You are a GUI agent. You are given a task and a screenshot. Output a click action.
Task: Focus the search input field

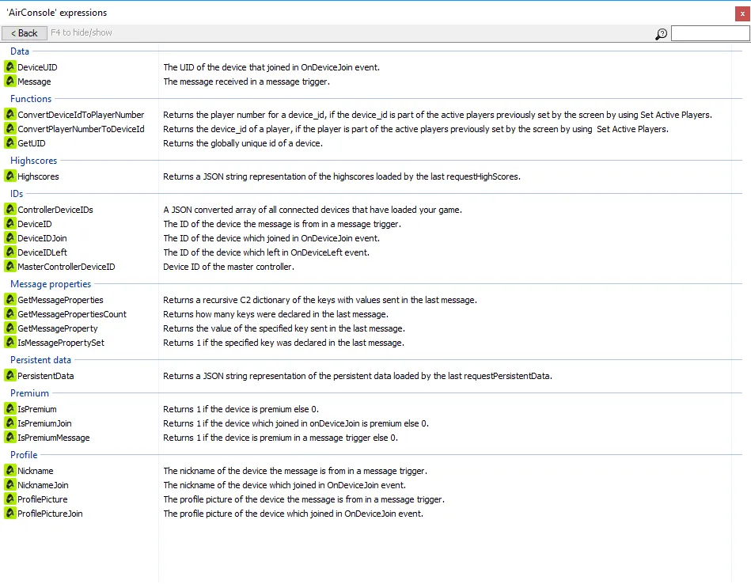pyautogui.click(x=710, y=33)
